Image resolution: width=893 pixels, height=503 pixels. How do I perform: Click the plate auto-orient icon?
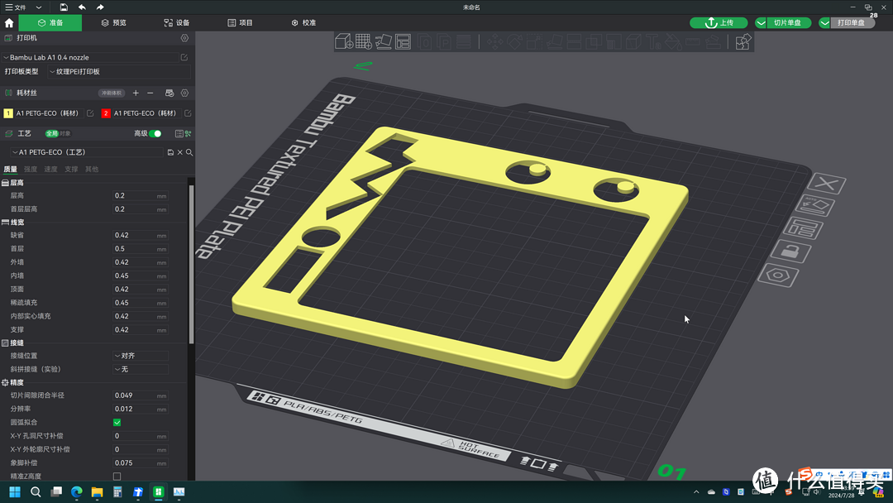tap(815, 206)
